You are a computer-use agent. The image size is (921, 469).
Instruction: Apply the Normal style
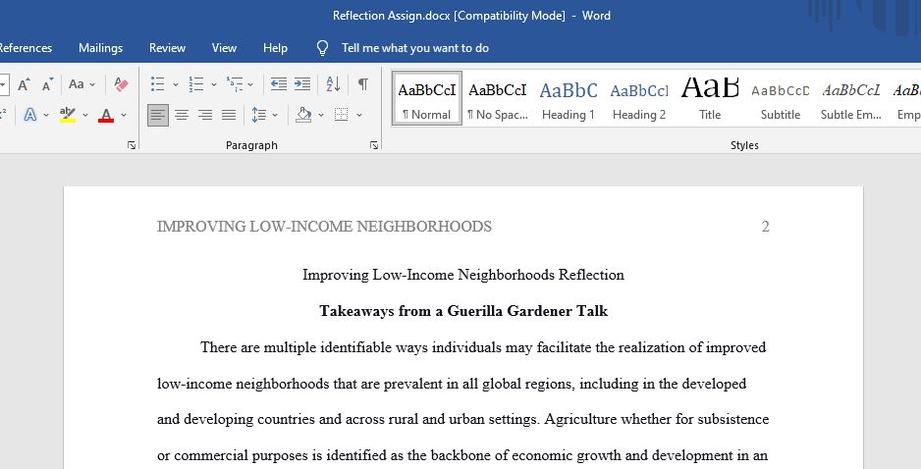click(427, 99)
